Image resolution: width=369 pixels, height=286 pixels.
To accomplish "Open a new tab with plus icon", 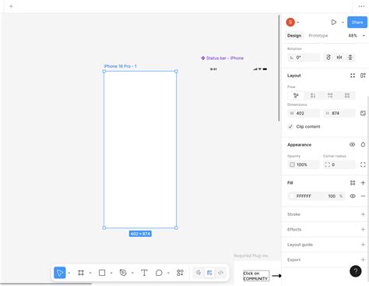I will (x=11, y=6).
